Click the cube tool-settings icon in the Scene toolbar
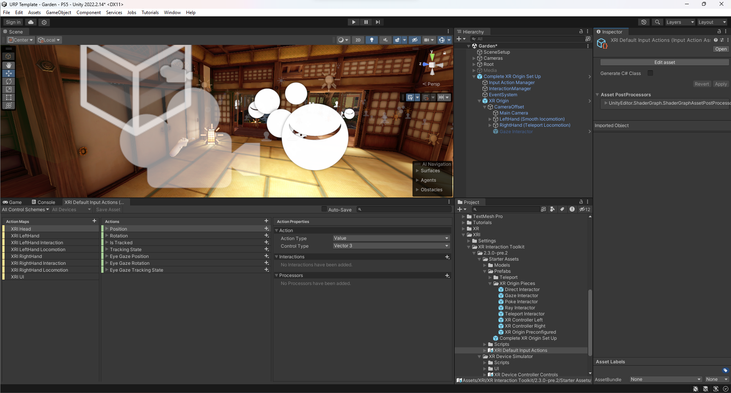The width and height of the screenshot is (731, 393). click(x=9, y=56)
